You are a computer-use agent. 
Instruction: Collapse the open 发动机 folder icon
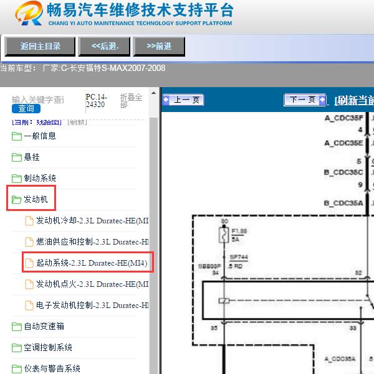(16, 200)
